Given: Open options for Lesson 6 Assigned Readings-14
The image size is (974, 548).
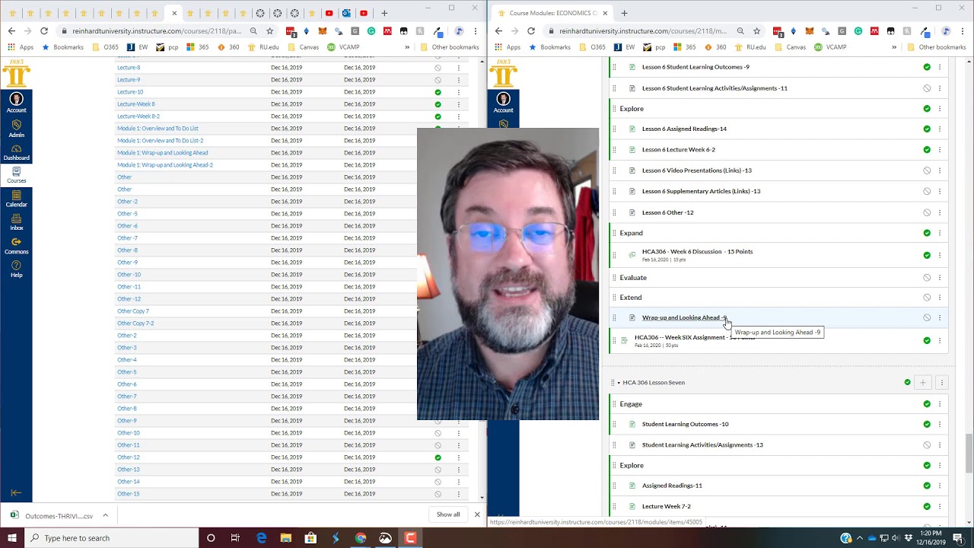Looking at the screenshot, I should pyautogui.click(x=940, y=129).
